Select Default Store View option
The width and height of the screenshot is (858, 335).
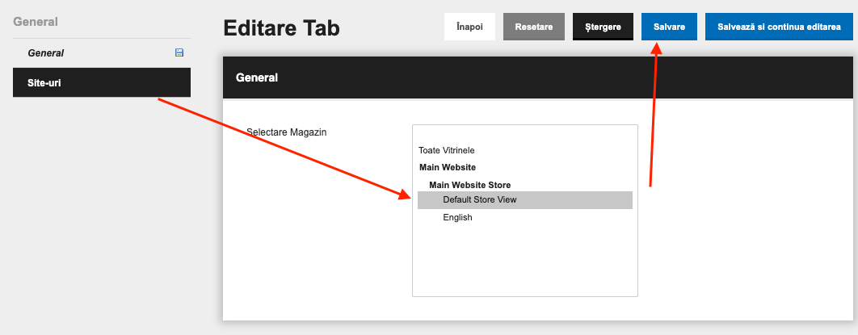[525, 200]
